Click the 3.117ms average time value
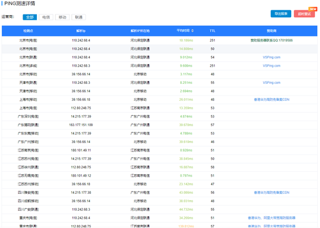 coord(186,74)
